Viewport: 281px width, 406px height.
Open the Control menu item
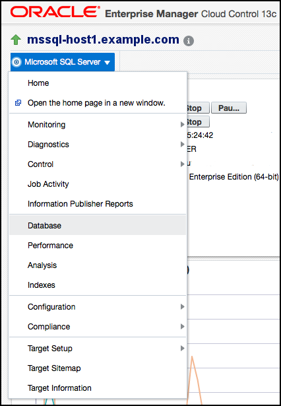[98, 164]
